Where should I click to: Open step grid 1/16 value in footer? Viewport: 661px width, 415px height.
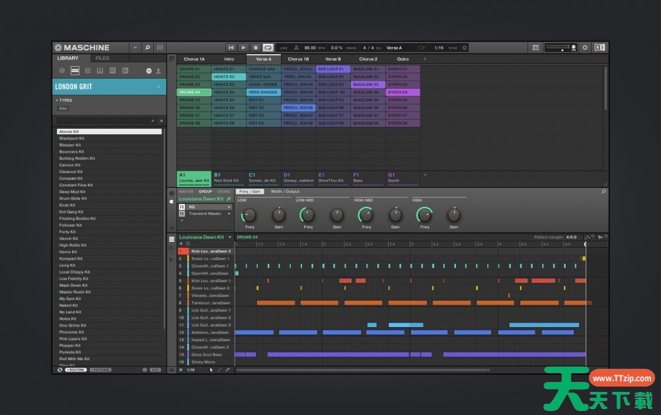coord(191,370)
